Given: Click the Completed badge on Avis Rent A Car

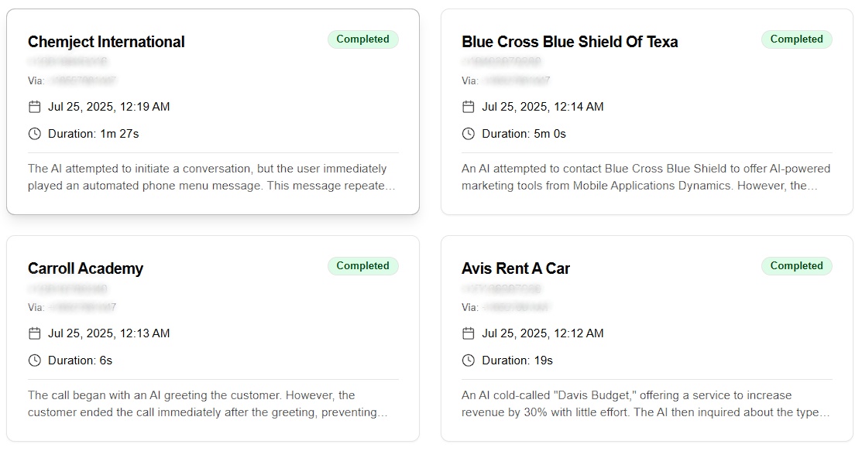Looking at the screenshot, I should coord(796,265).
